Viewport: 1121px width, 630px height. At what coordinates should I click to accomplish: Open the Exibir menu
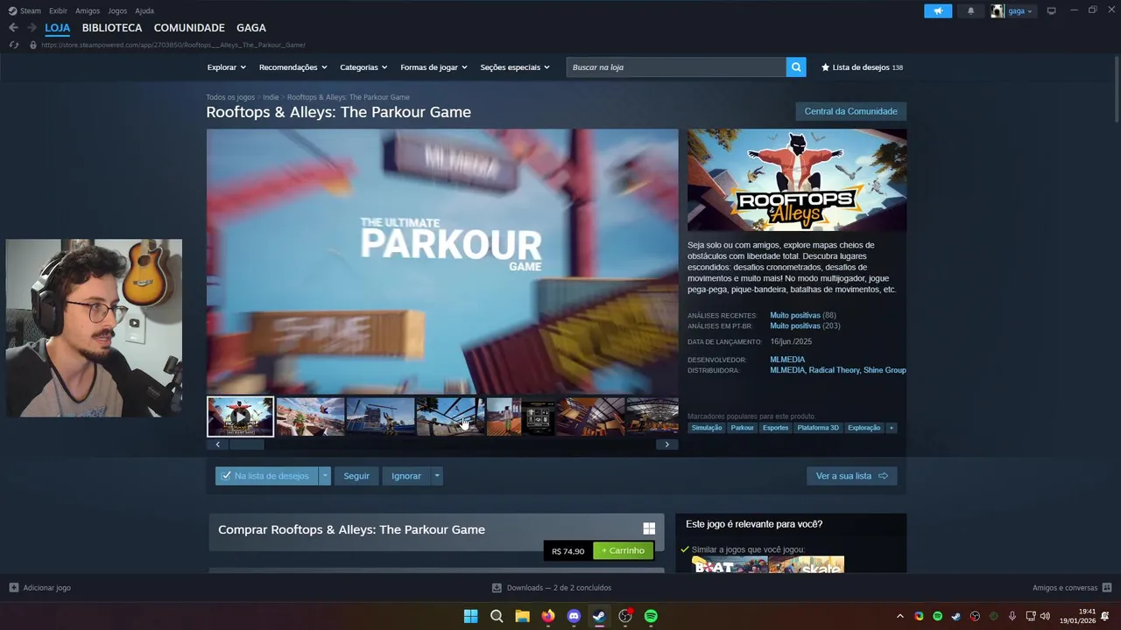pyautogui.click(x=58, y=10)
